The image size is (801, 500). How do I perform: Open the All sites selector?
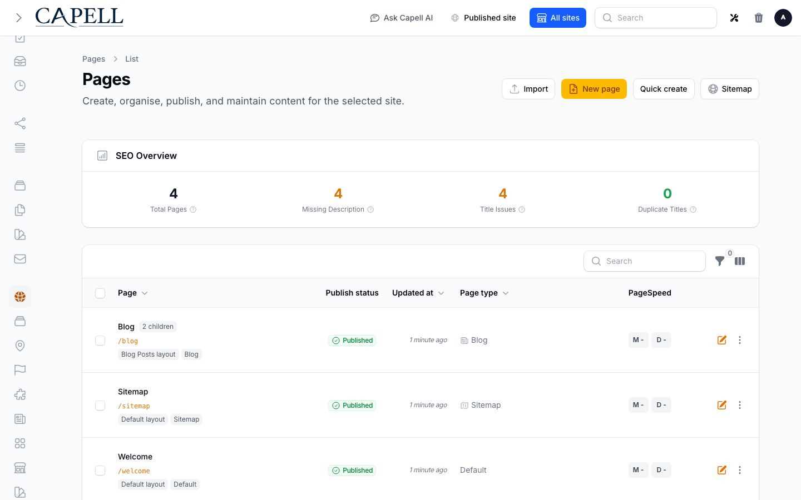pyautogui.click(x=558, y=18)
